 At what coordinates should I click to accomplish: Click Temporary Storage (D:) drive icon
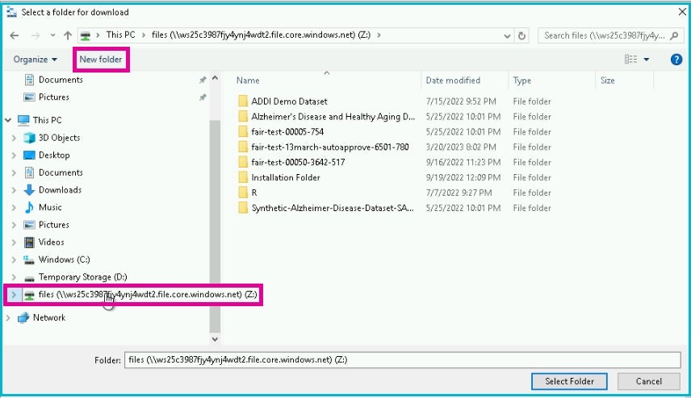(29, 278)
